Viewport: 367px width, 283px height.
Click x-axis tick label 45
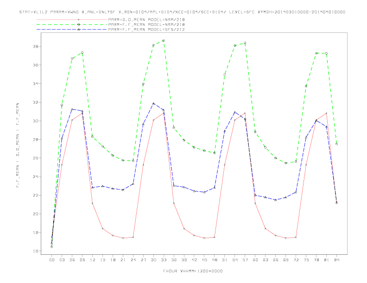[x=204, y=260]
